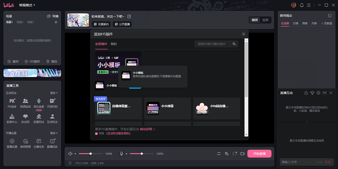The width and height of the screenshot is (338, 169).
Task: Adjust the speaker volume slider
Action: pos(90,154)
